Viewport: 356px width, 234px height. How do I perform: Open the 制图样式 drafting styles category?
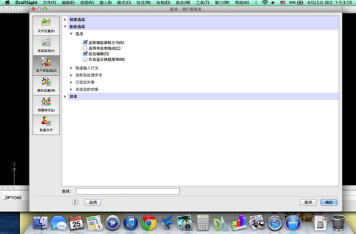click(46, 105)
